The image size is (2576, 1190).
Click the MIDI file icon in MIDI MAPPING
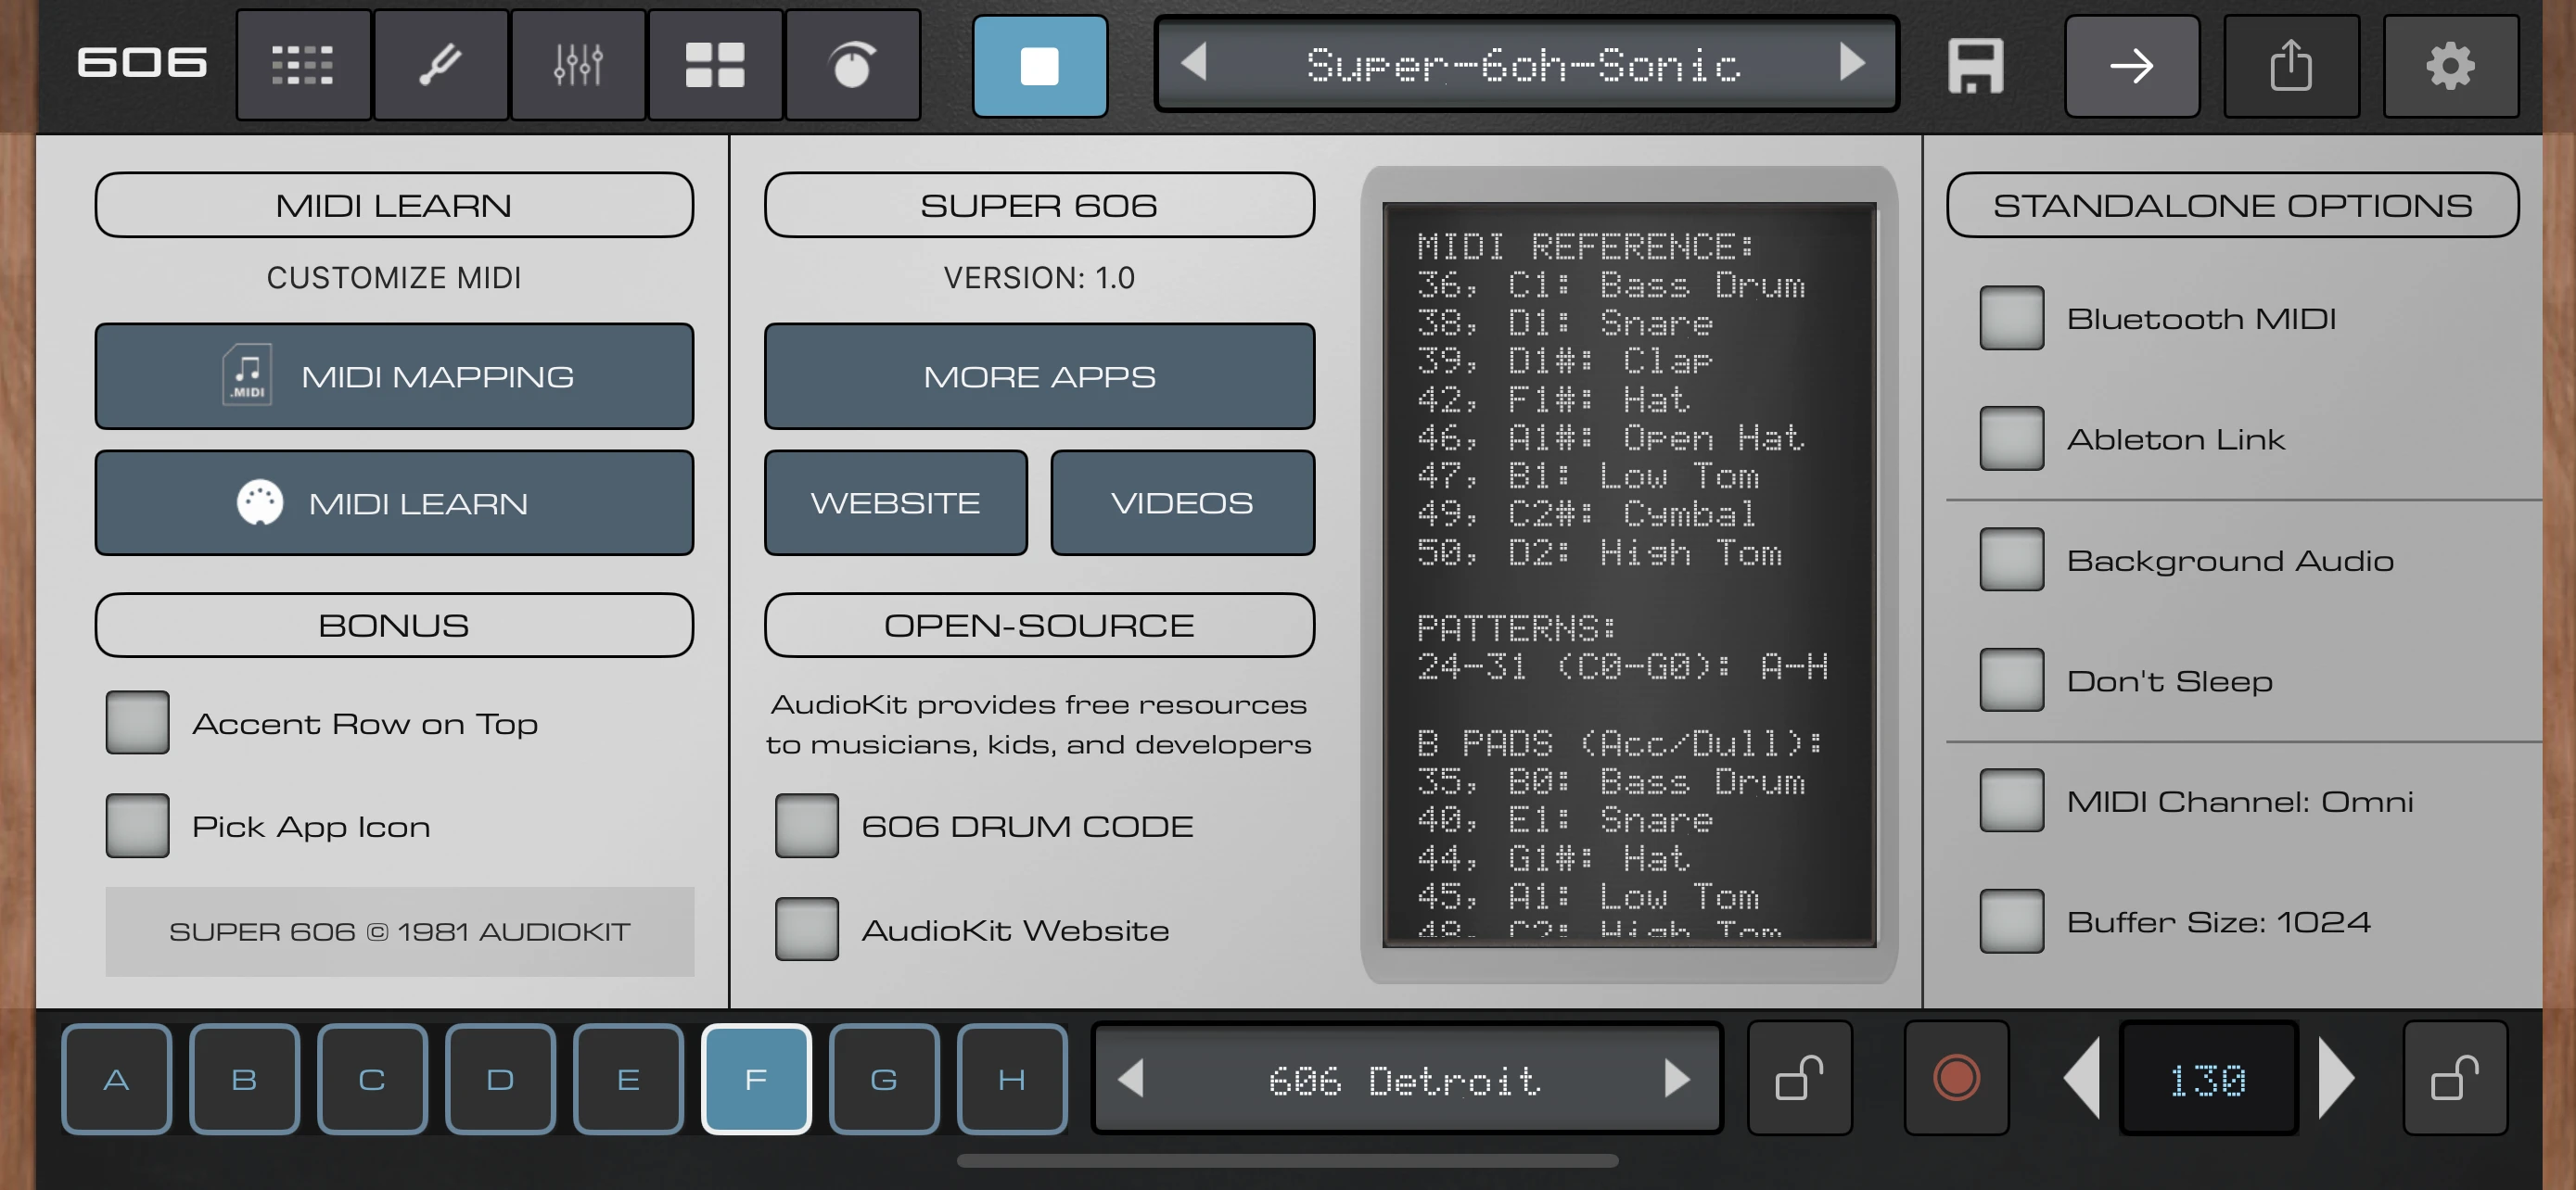click(247, 374)
